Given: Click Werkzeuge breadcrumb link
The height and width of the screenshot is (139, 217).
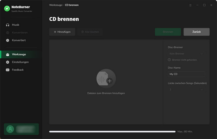Looking at the screenshot, I should [x=55, y=5].
